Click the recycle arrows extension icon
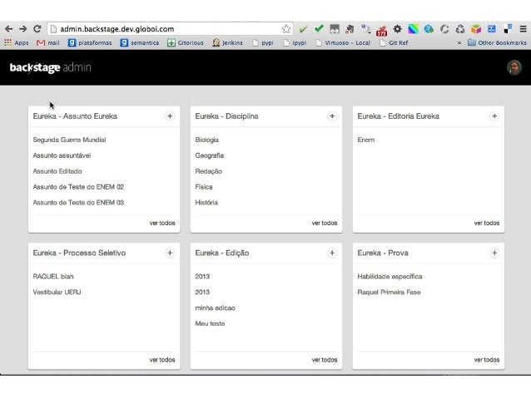 460,29
